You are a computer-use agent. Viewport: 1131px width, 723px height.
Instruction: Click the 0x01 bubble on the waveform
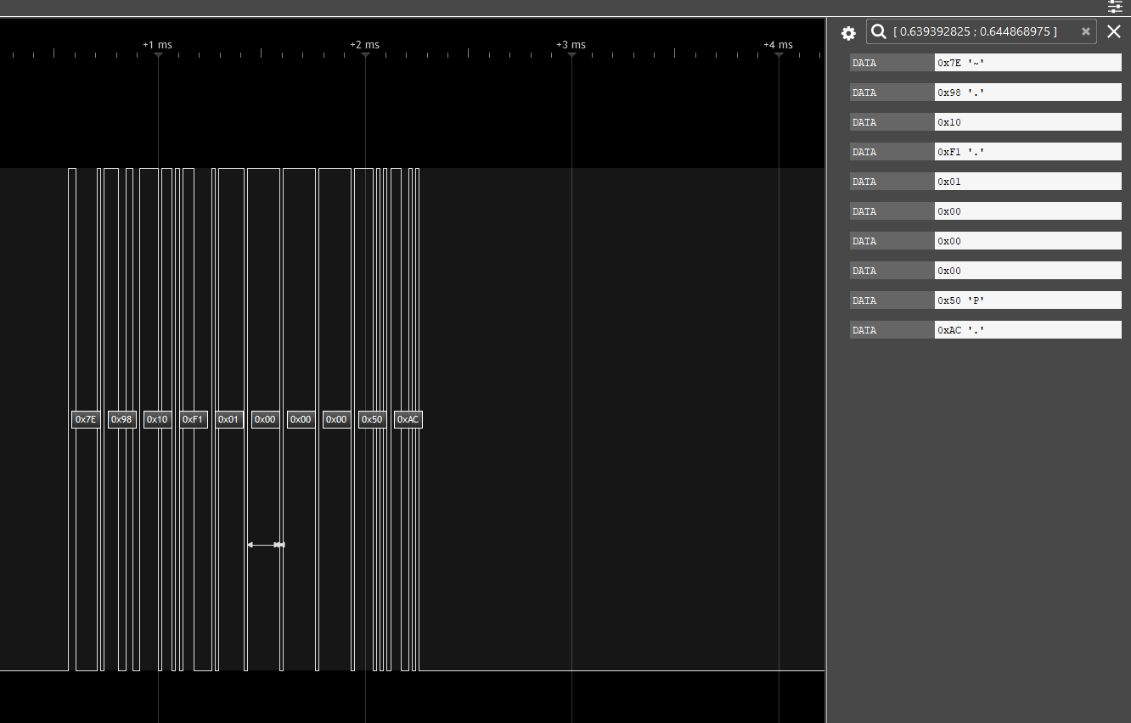pyautogui.click(x=229, y=419)
